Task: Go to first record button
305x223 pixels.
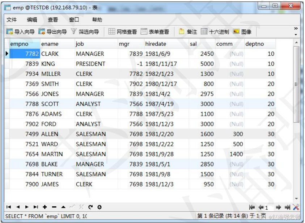Action: (x=9, y=207)
